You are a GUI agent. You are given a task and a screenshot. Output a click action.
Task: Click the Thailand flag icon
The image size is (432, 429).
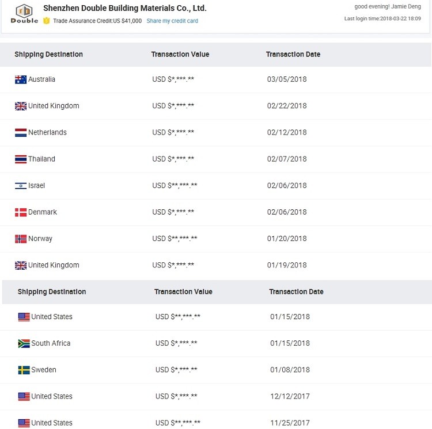(21, 159)
